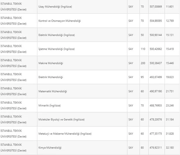Select the score value 488,76903
This screenshot has width=180, height=155.
pyautogui.click(x=155, y=105)
